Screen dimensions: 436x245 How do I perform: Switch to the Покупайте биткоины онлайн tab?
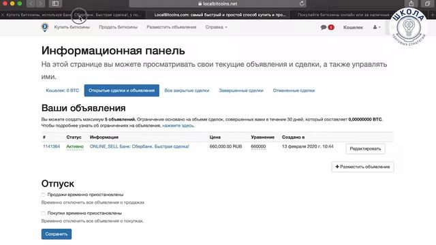coord(343,15)
